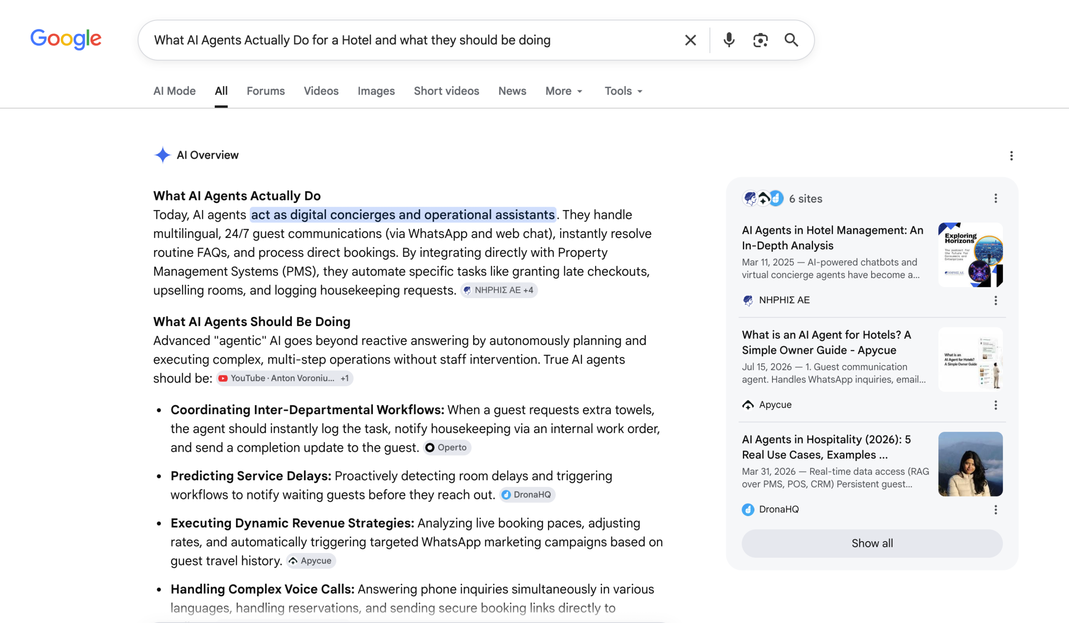1069x623 pixels.
Task: Click heading What AI Agents Actually Do
Action: (237, 196)
